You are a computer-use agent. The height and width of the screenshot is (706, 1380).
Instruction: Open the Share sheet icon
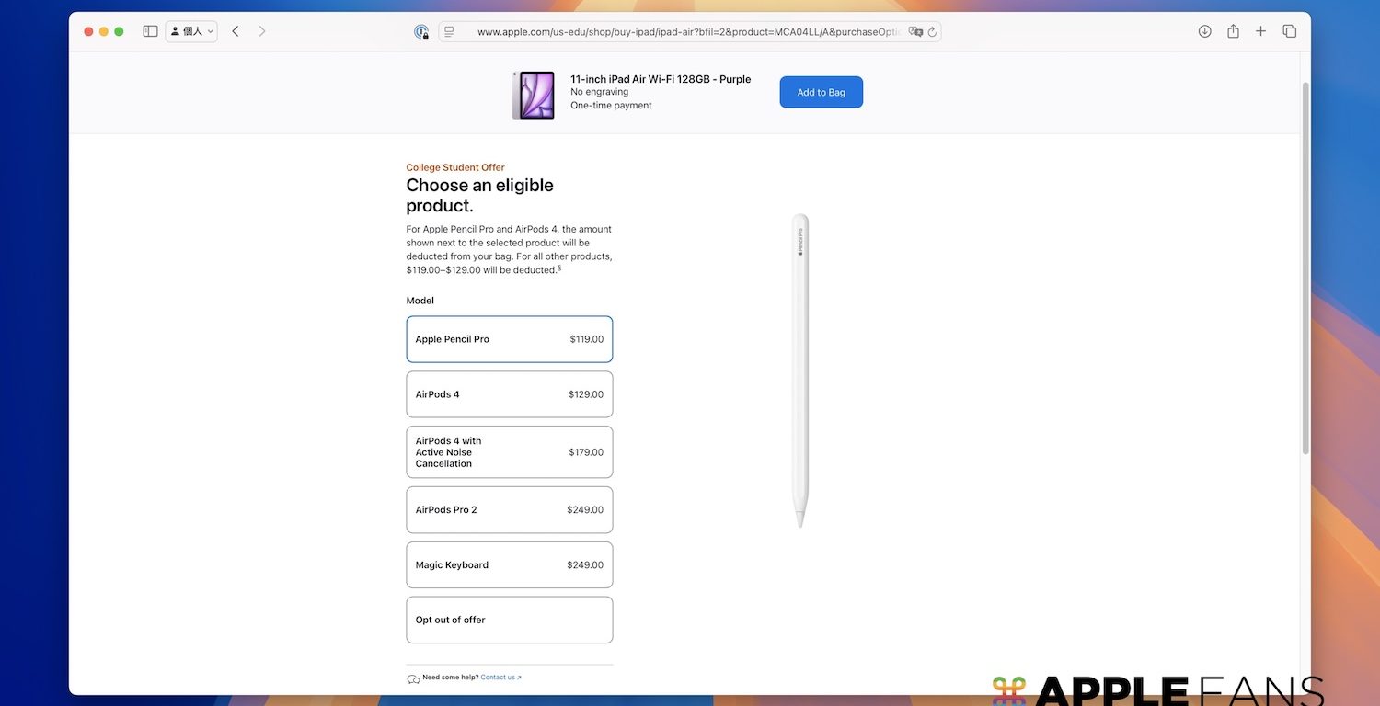(x=1233, y=31)
